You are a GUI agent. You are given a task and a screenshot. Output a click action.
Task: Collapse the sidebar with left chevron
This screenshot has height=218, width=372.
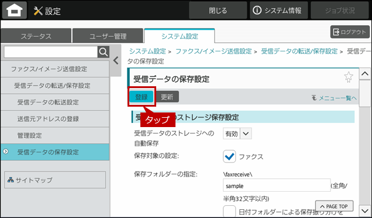point(116,61)
